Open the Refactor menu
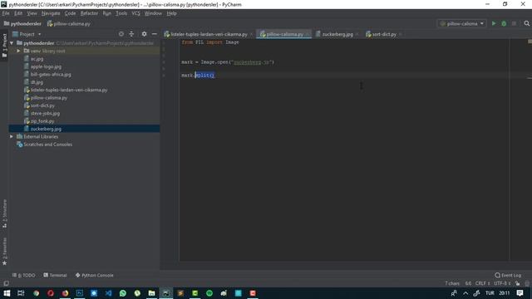The height and width of the screenshot is (299, 532). coord(89,13)
